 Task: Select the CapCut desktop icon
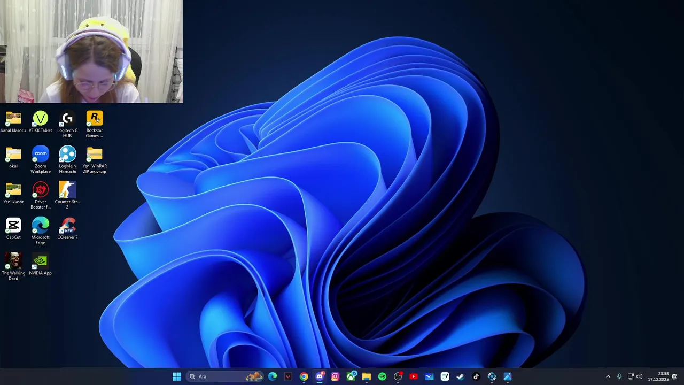point(13,229)
